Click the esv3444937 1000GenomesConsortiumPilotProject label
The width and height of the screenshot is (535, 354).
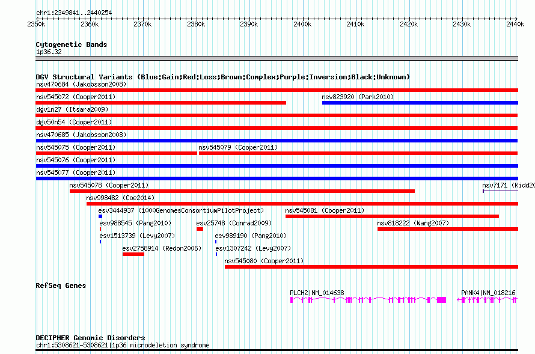tap(181, 210)
